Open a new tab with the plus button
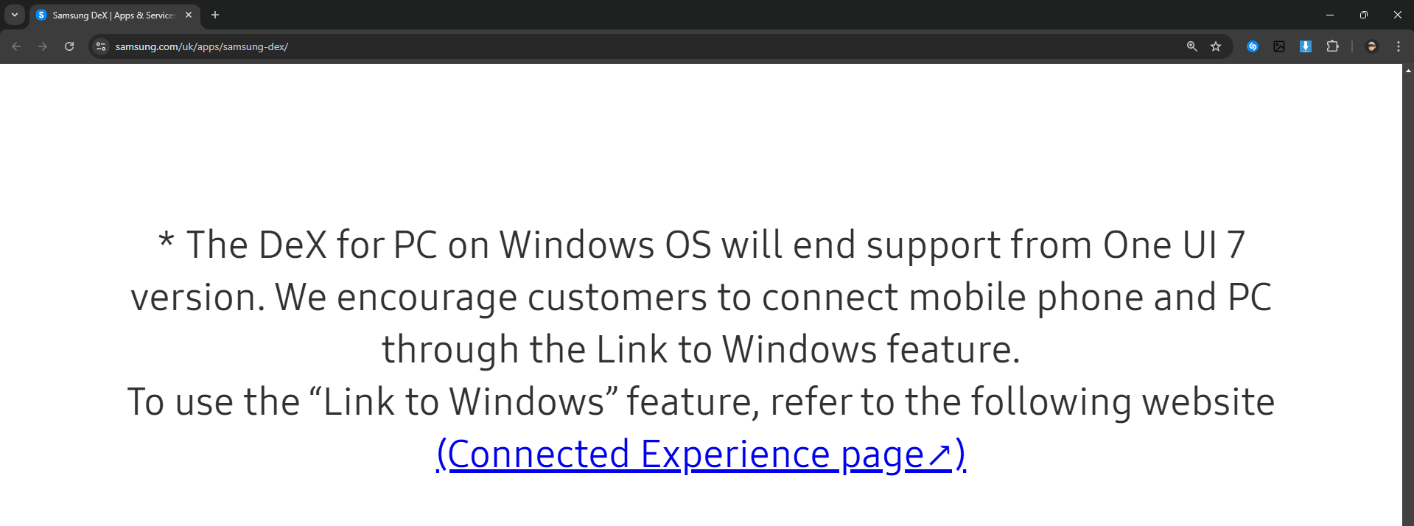The height and width of the screenshot is (526, 1414). tap(215, 15)
